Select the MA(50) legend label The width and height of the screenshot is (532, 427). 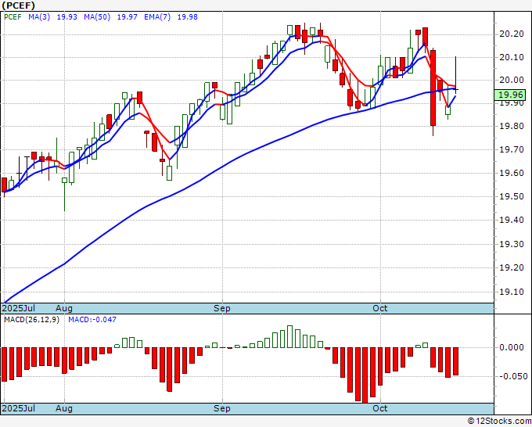pyautogui.click(x=97, y=17)
